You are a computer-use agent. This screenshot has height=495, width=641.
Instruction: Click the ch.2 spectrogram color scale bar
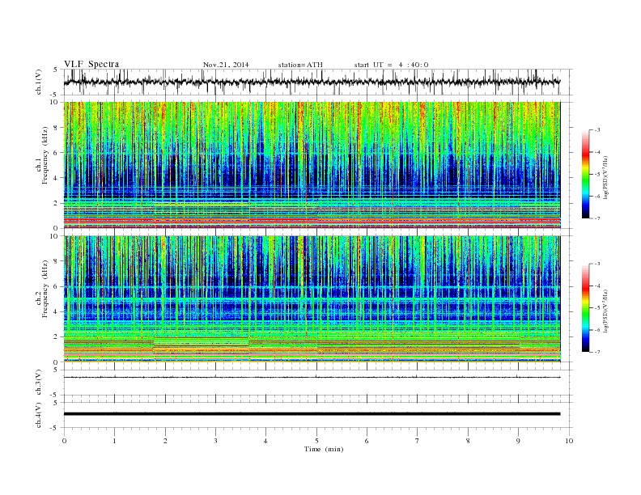585,308
